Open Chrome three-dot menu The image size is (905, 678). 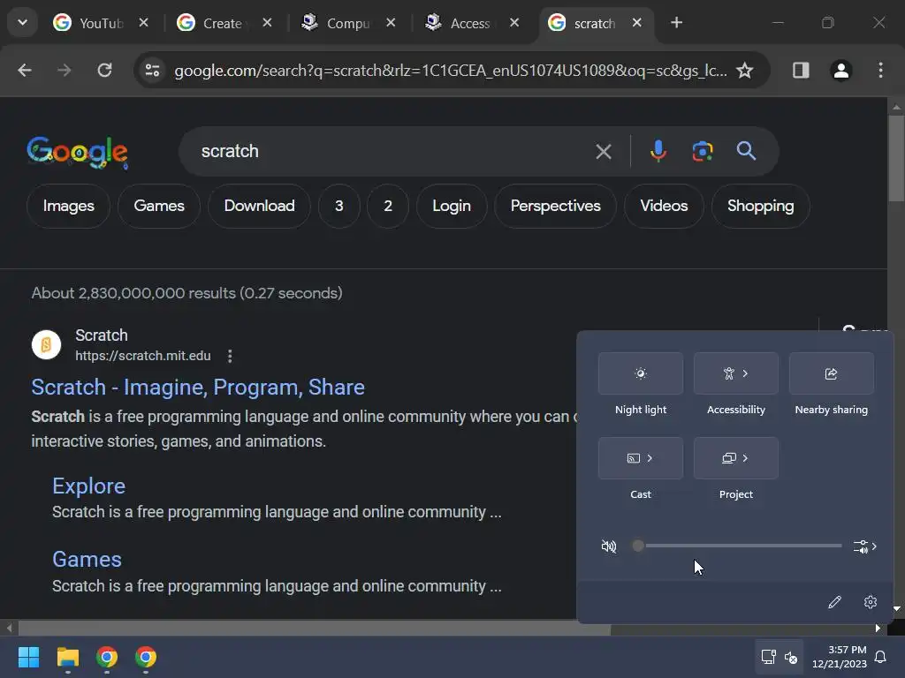(880, 71)
